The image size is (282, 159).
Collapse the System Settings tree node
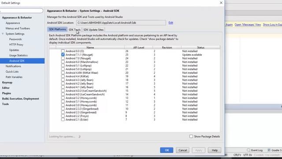tap(3, 34)
